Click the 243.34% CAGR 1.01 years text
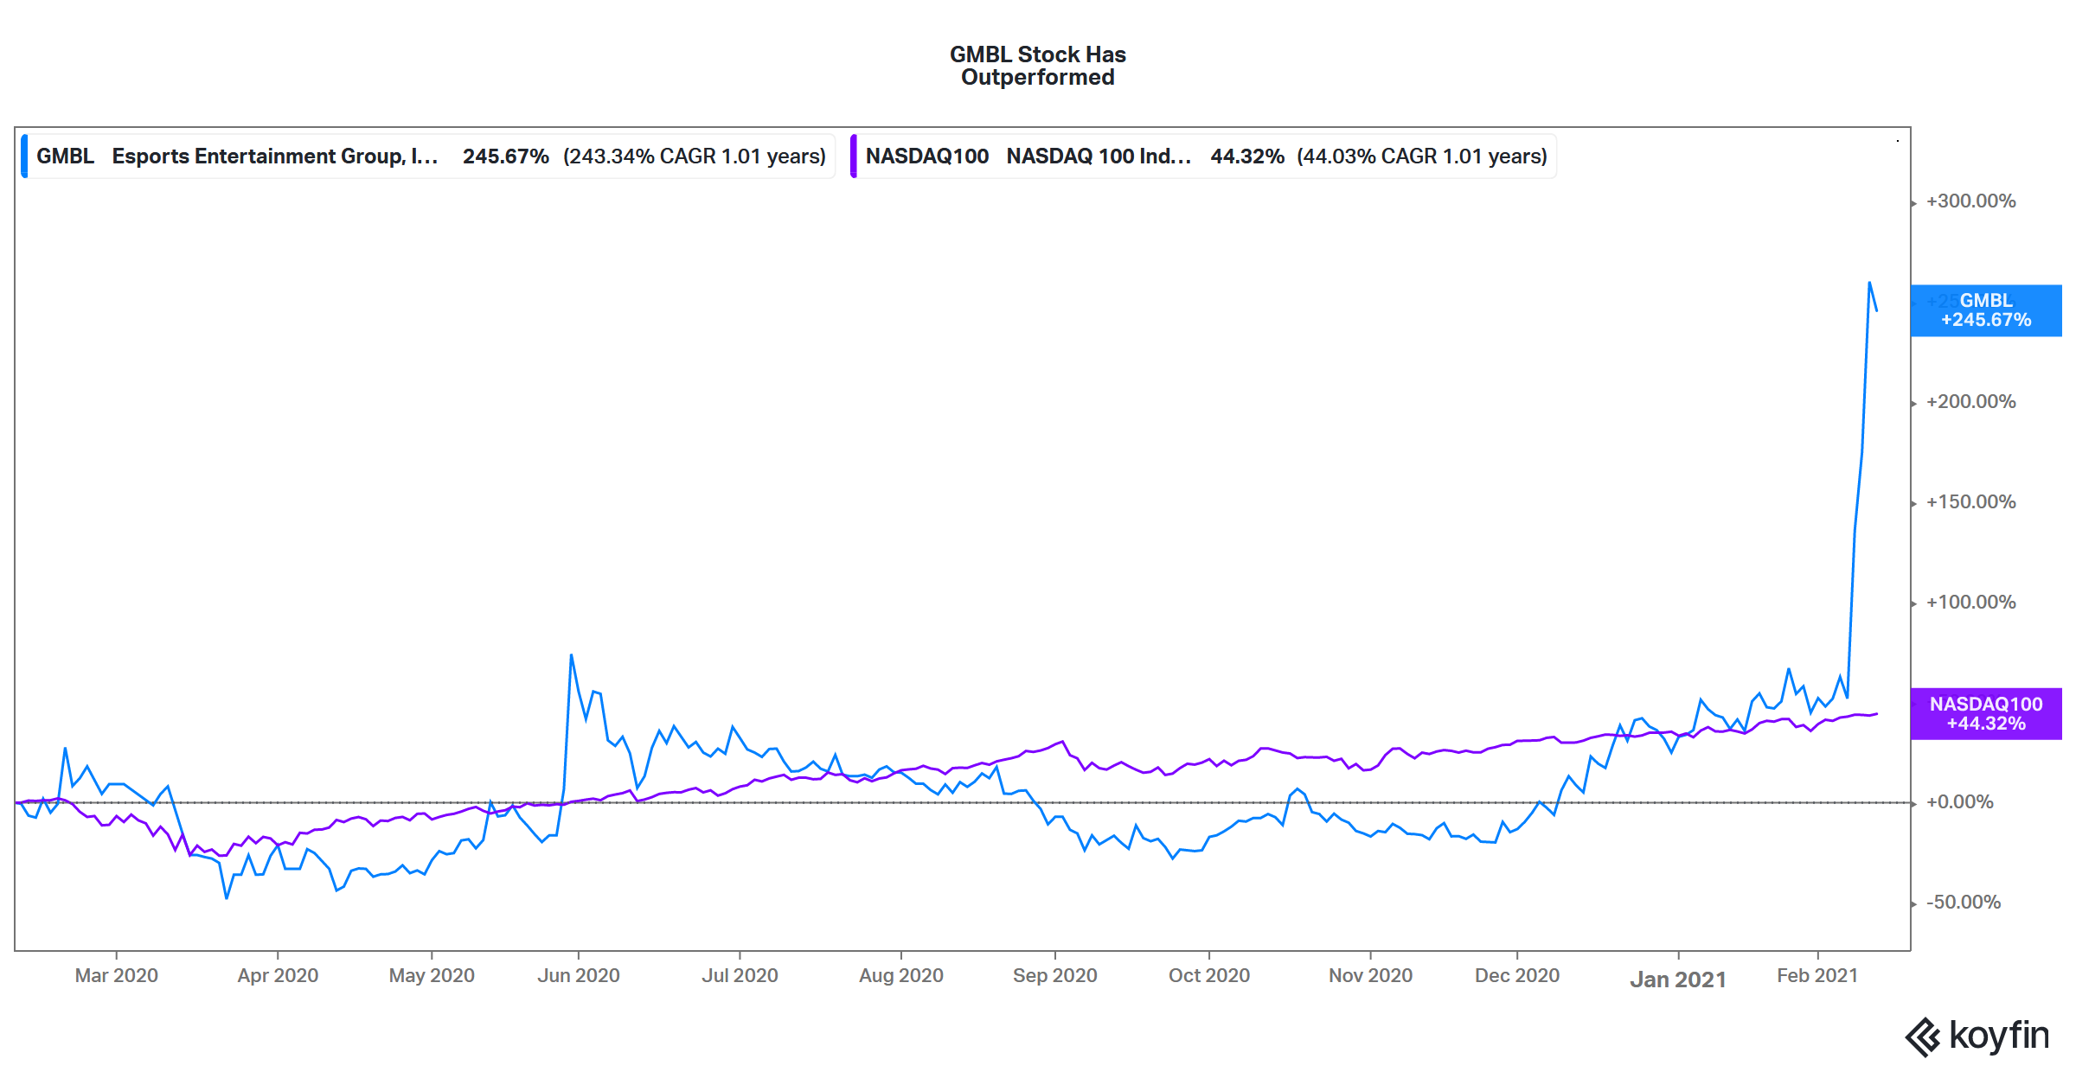Screen dimensions: 2076x1072 (695, 156)
